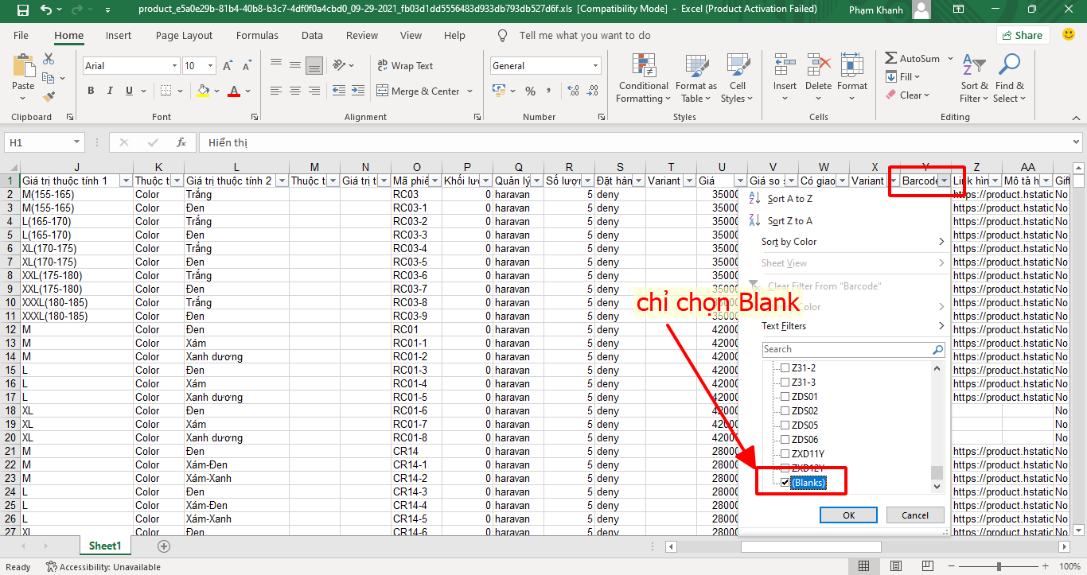The width and height of the screenshot is (1087, 575).
Task: Open the filter dropdown on Giá column
Action: coord(741,181)
